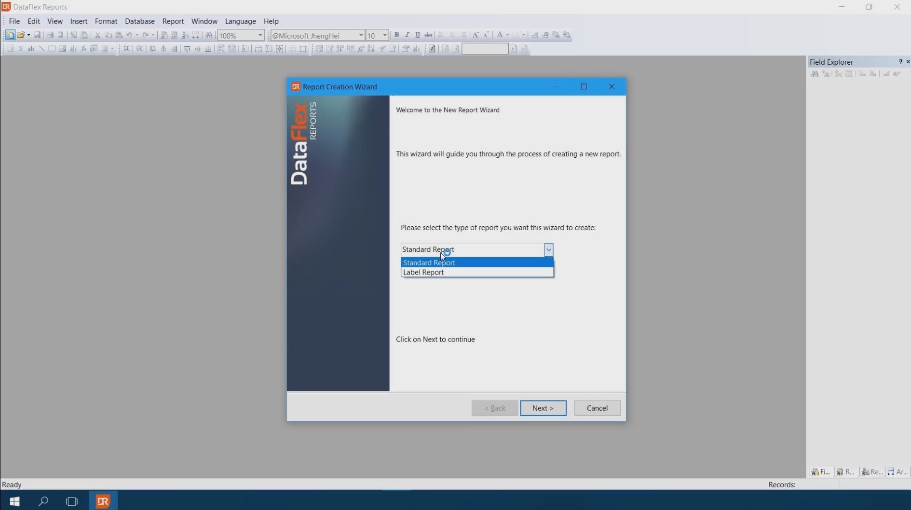The height and width of the screenshot is (510, 911).
Task: Collapse the report type dropdown arrow
Action: coord(548,249)
